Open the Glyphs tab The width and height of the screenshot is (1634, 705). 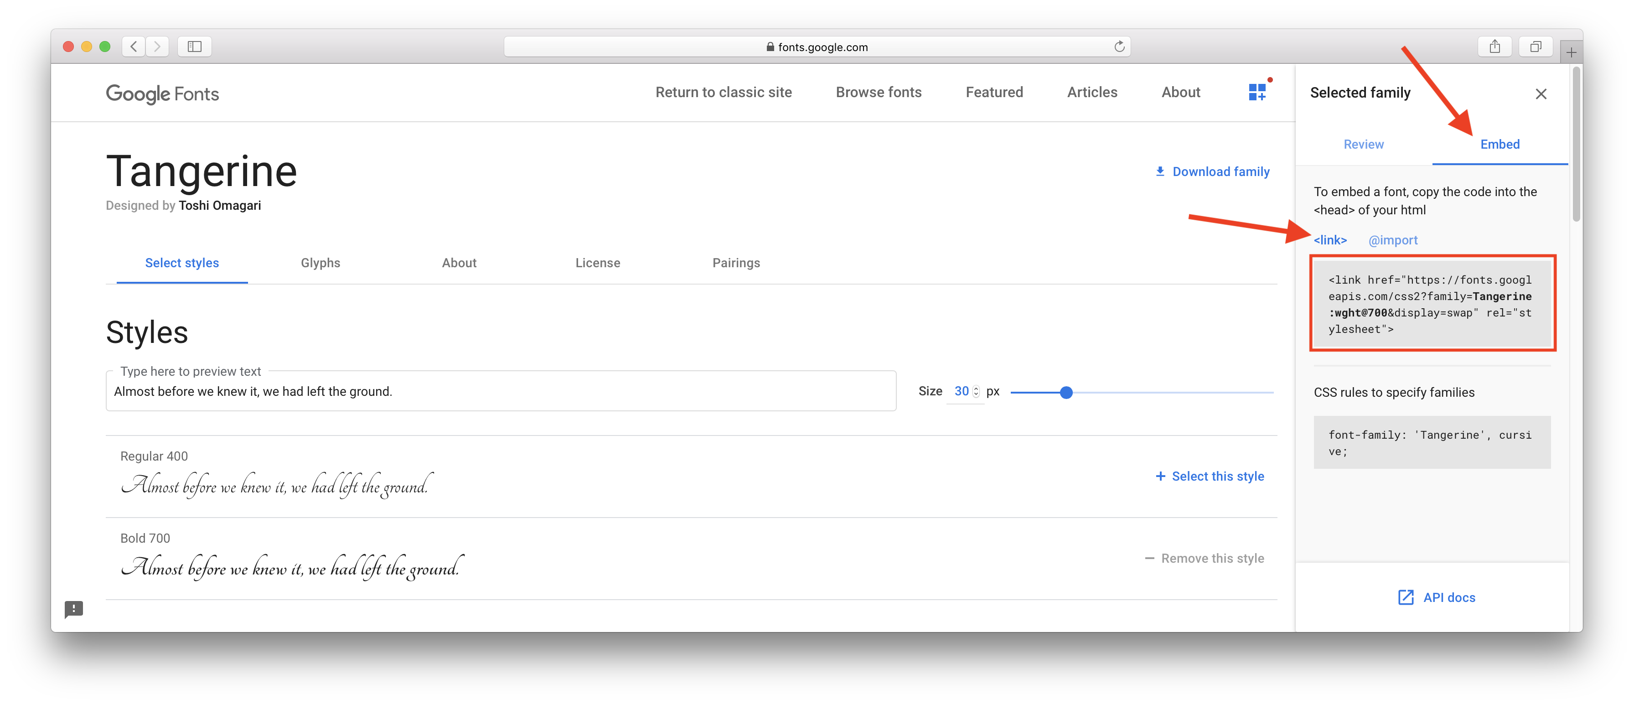tap(321, 263)
